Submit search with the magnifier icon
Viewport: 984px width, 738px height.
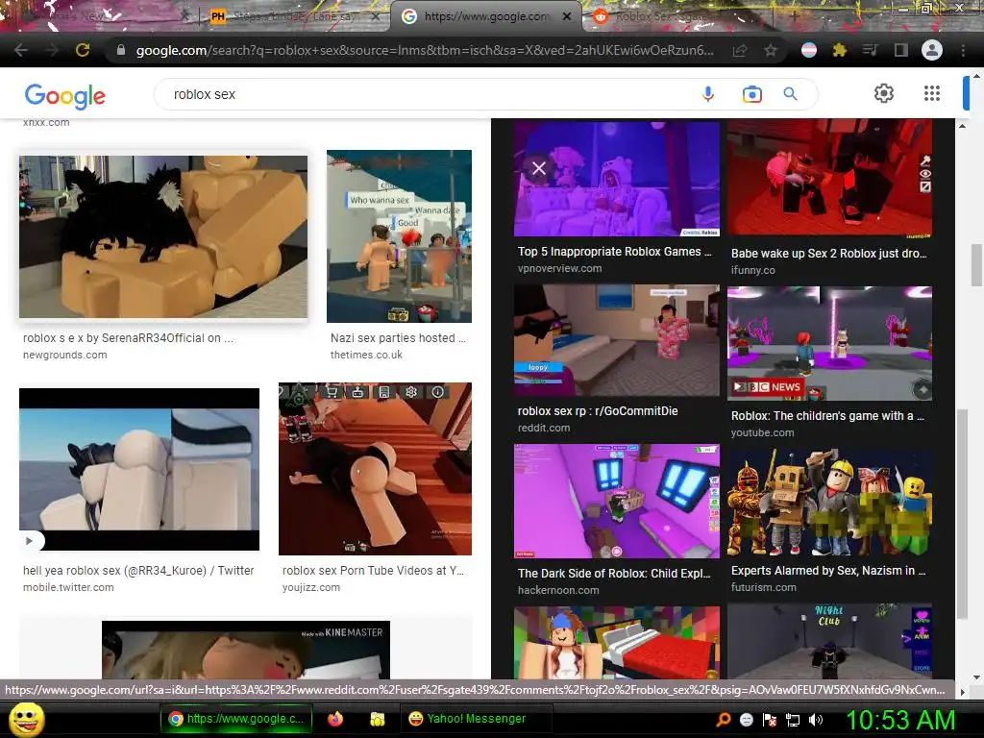click(790, 94)
